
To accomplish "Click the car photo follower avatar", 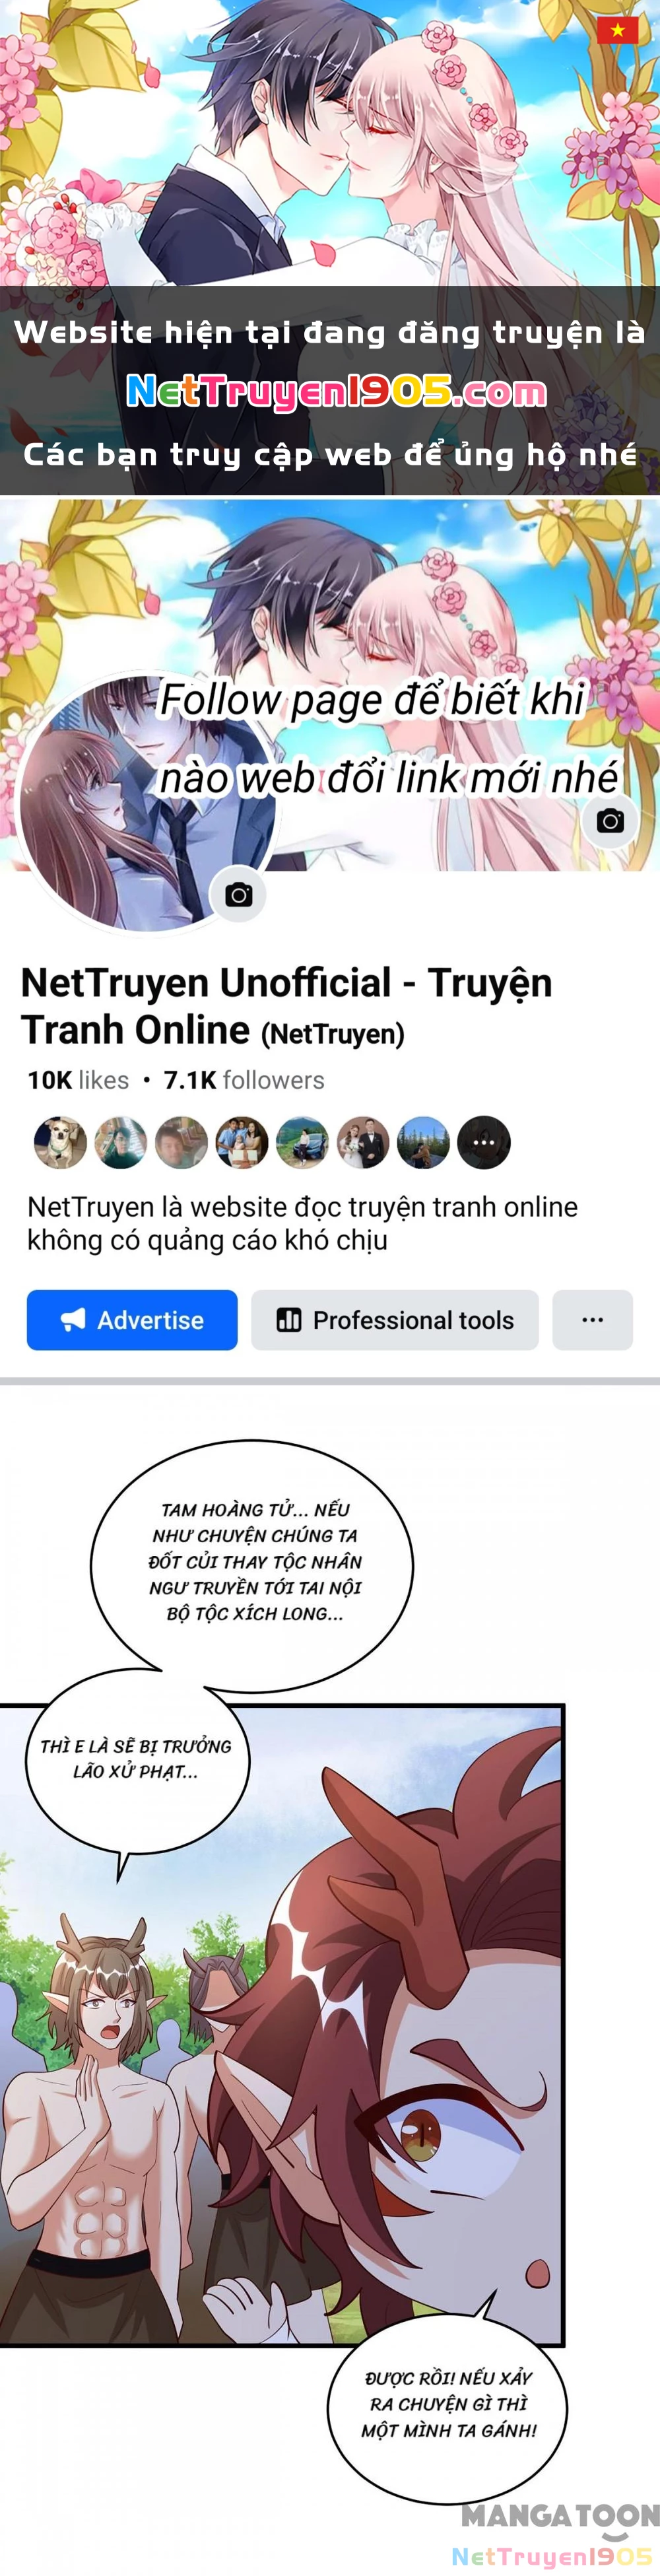I will (302, 1142).
